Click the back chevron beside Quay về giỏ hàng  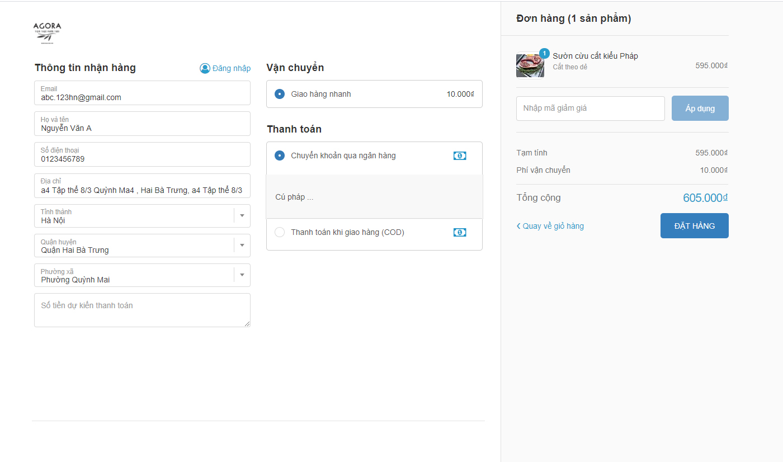(518, 227)
